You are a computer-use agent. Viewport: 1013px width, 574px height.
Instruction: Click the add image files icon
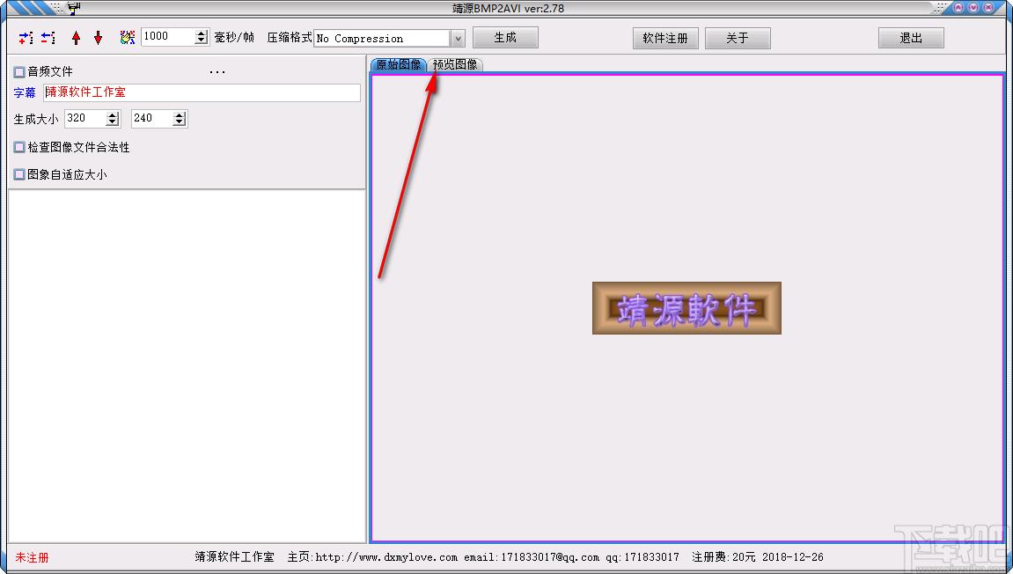(26, 38)
